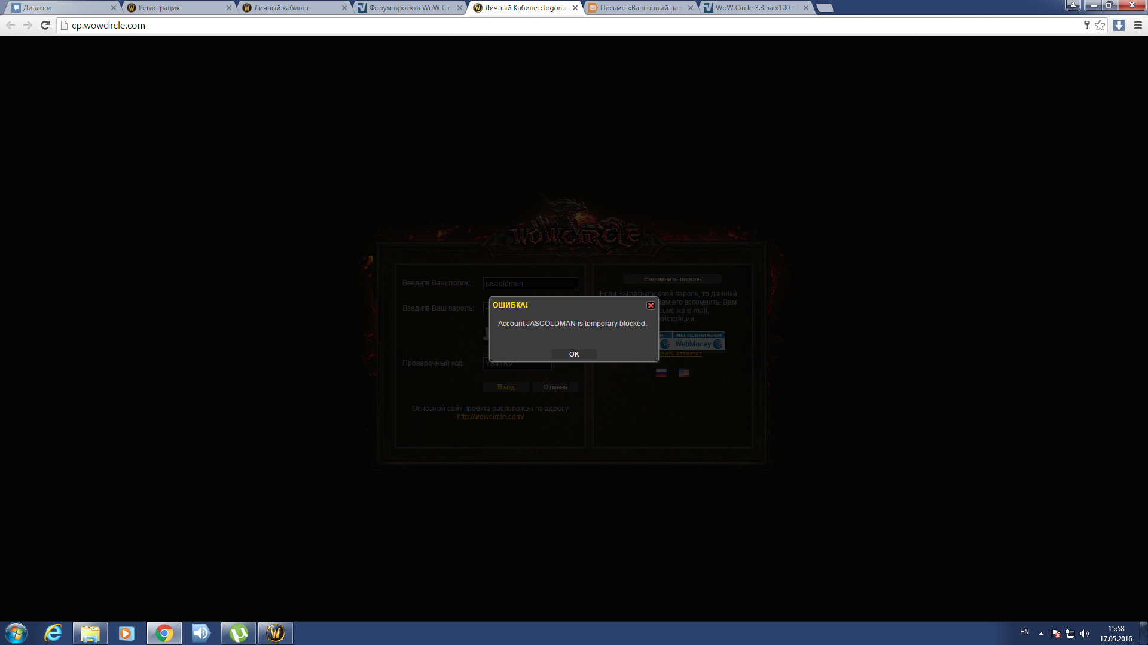Click the volume speaker tray icon

tap(1085, 634)
